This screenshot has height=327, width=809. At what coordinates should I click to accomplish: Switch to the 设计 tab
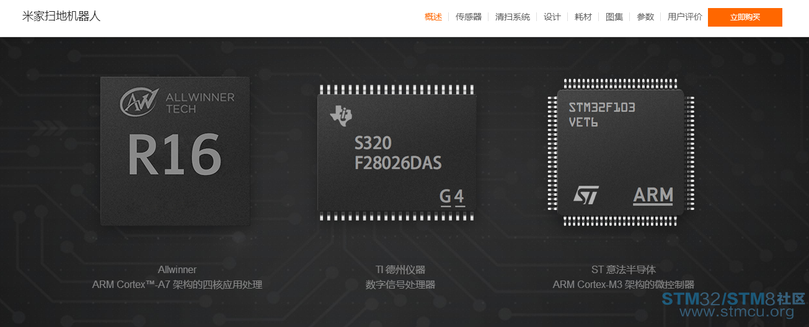[x=552, y=17]
